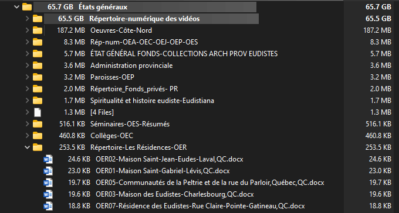Click folder icon beside Paroisses-OEP
Screen dimensions: 399x213
(x=38, y=77)
